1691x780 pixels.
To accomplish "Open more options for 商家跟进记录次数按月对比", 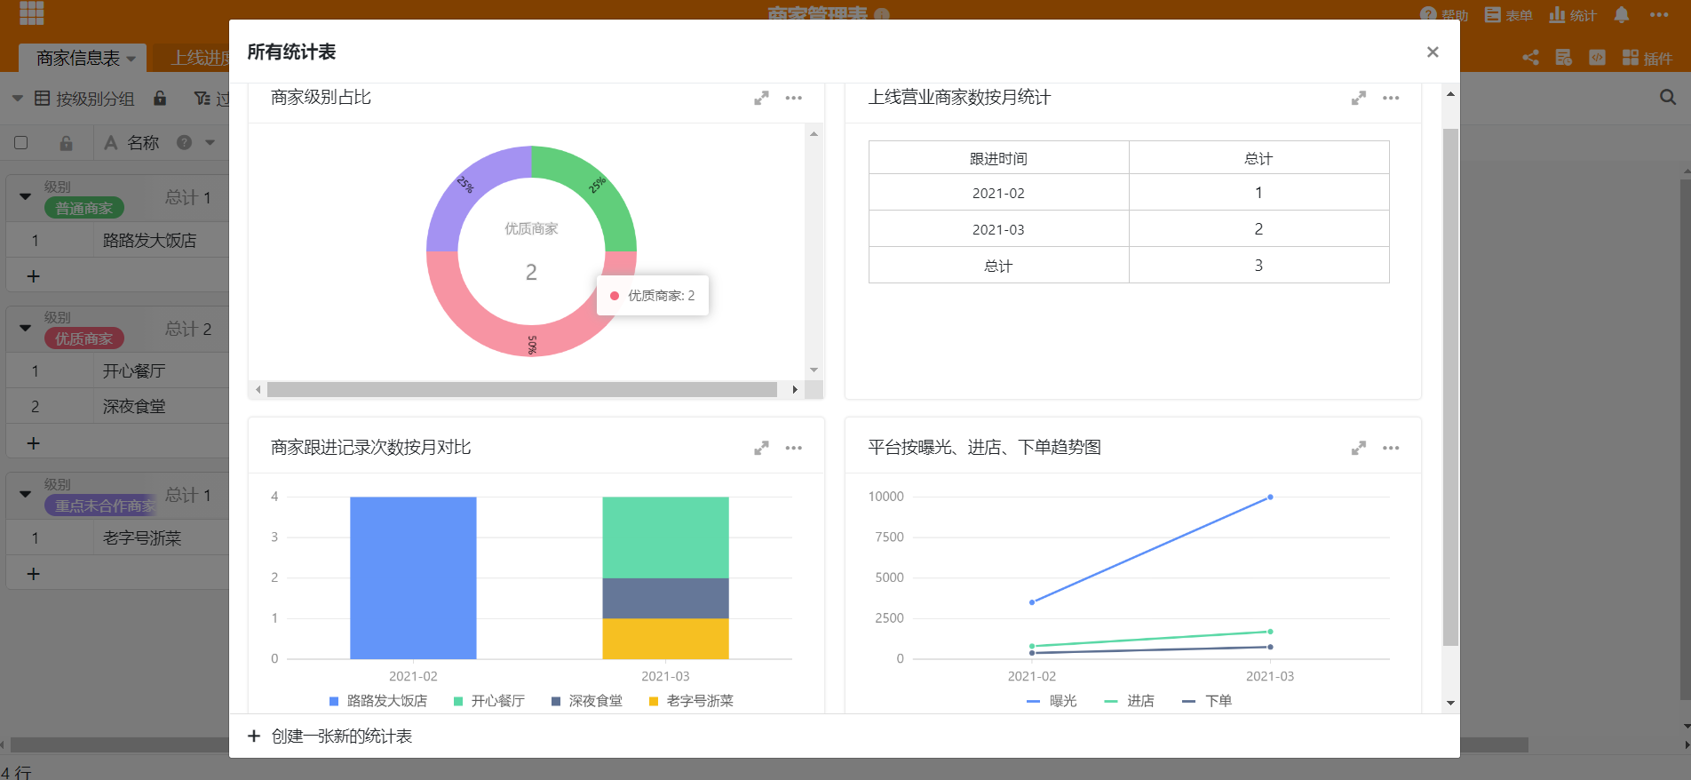I will point(794,449).
